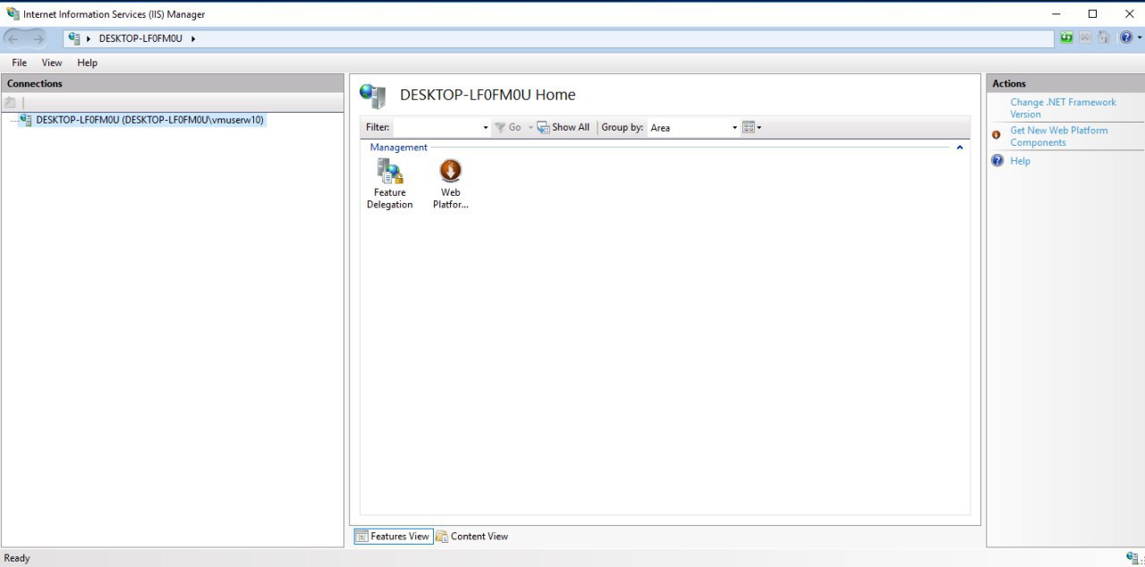The image size is (1145, 567).
Task: Click inside the Filter text field
Action: (437, 127)
